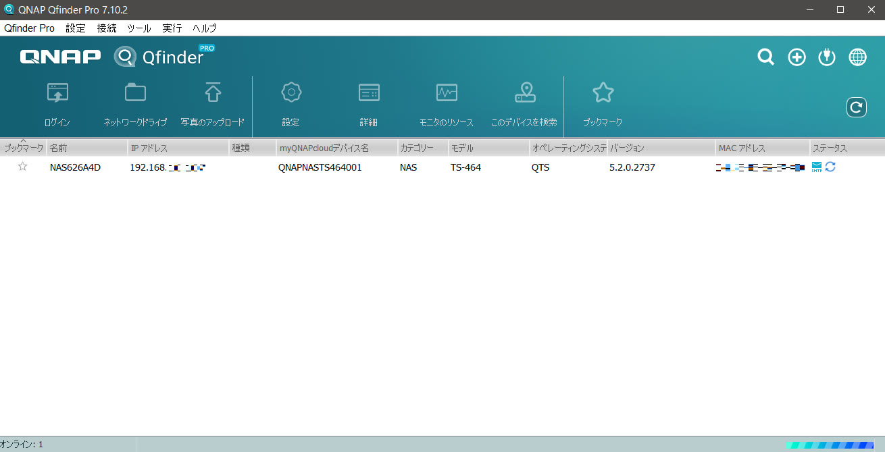The height and width of the screenshot is (452, 885).
Task: Open the globe language icon
Action: click(x=858, y=57)
